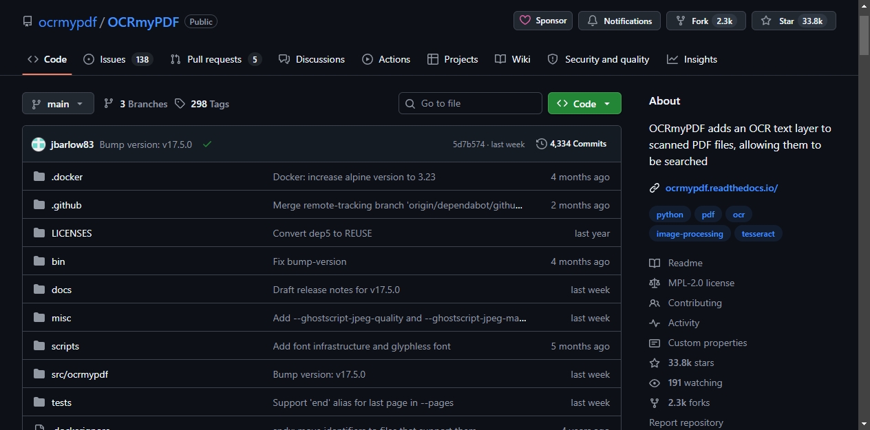
Task: View 33.8k stars link
Action: point(682,363)
